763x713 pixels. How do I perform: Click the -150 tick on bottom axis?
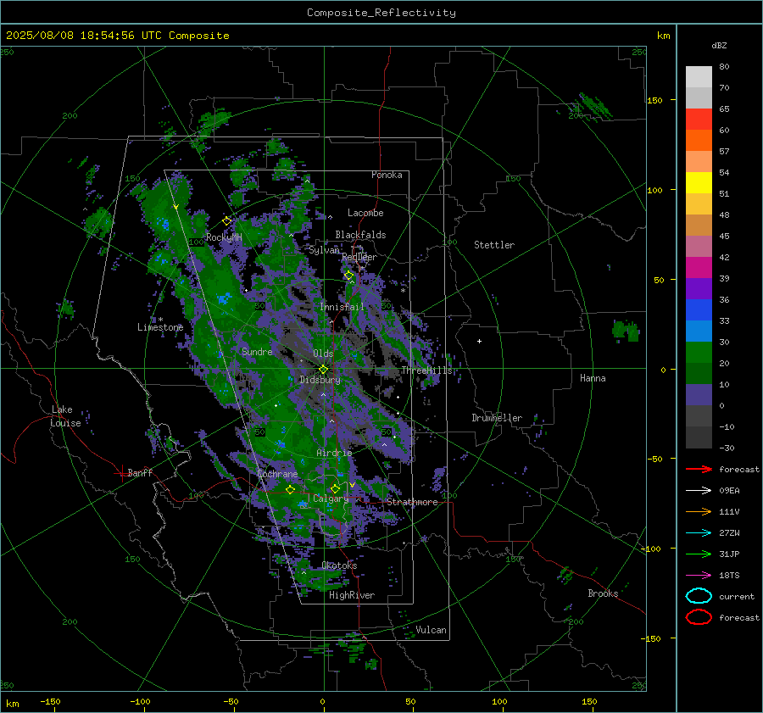pyautogui.click(x=51, y=701)
